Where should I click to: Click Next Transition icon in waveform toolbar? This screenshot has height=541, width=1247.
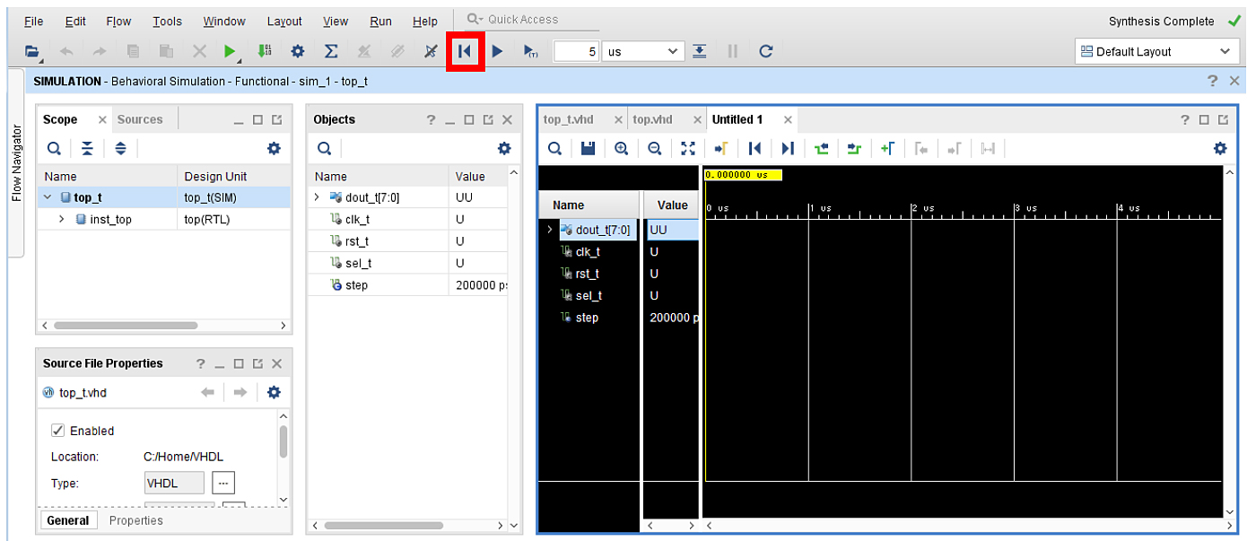coord(854,148)
